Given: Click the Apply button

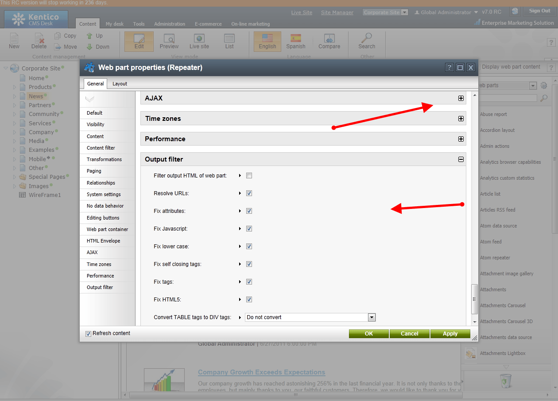Looking at the screenshot, I should click(450, 334).
